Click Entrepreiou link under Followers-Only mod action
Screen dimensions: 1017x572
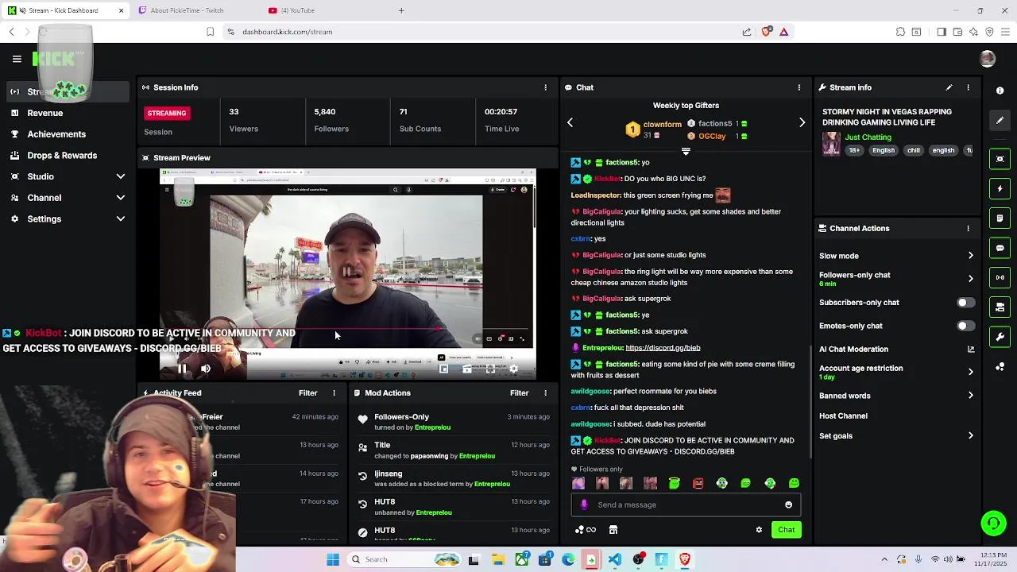tap(432, 427)
